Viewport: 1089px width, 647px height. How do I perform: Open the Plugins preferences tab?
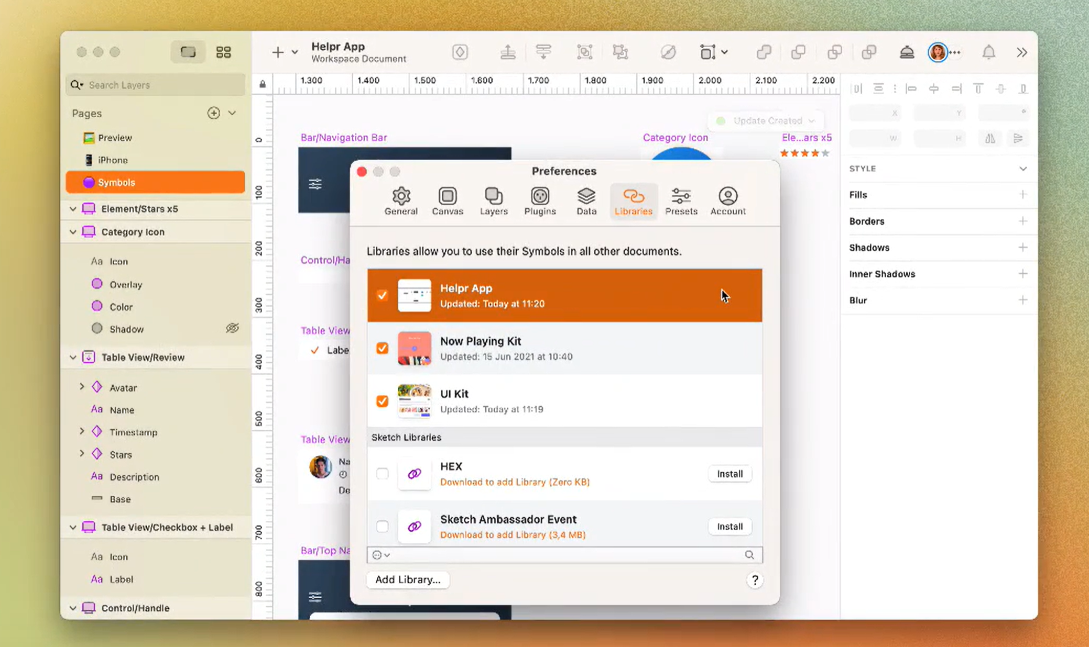tap(540, 201)
